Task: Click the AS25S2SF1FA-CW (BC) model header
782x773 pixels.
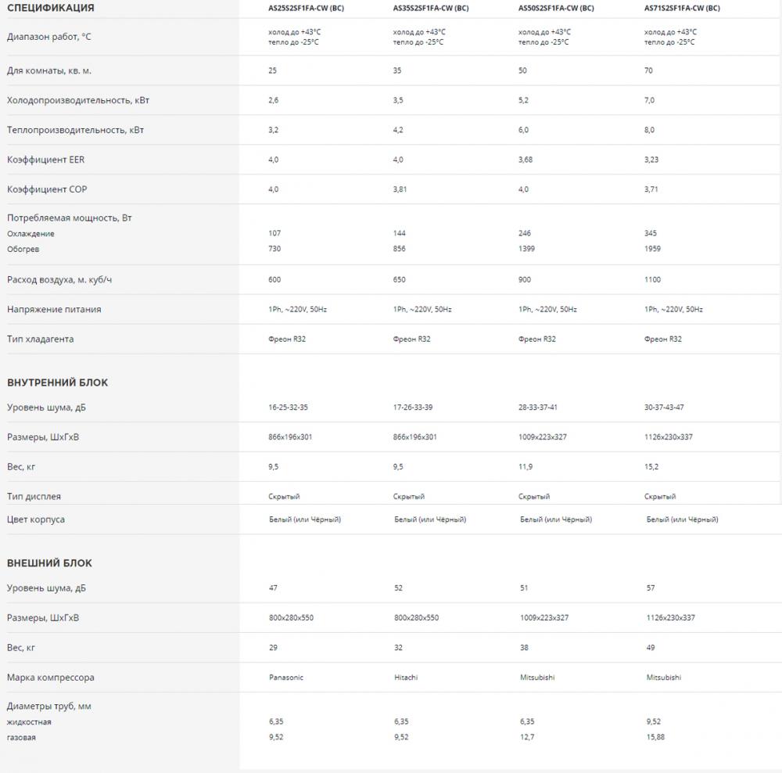Action: click(x=304, y=9)
